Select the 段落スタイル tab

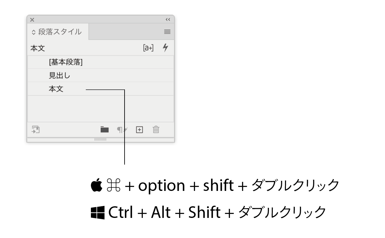(x=58, y=32)
